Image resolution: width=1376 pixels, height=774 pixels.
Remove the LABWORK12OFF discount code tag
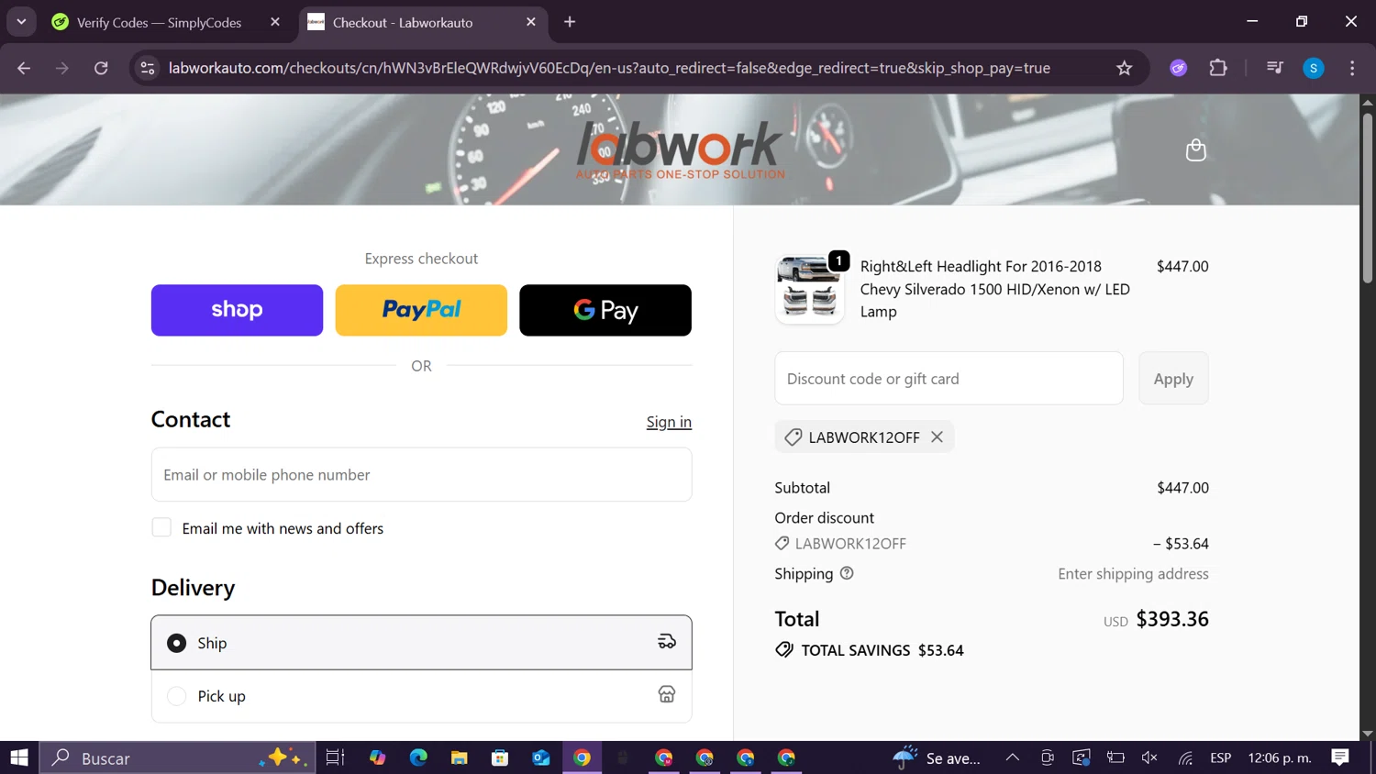pyautogui.click(x=937, y=437)
